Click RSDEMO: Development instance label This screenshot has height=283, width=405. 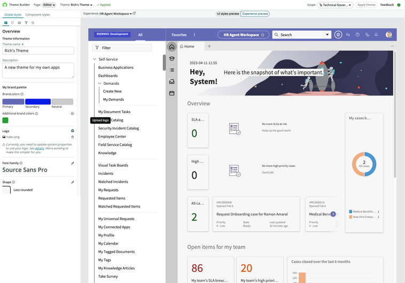point(112,34)
